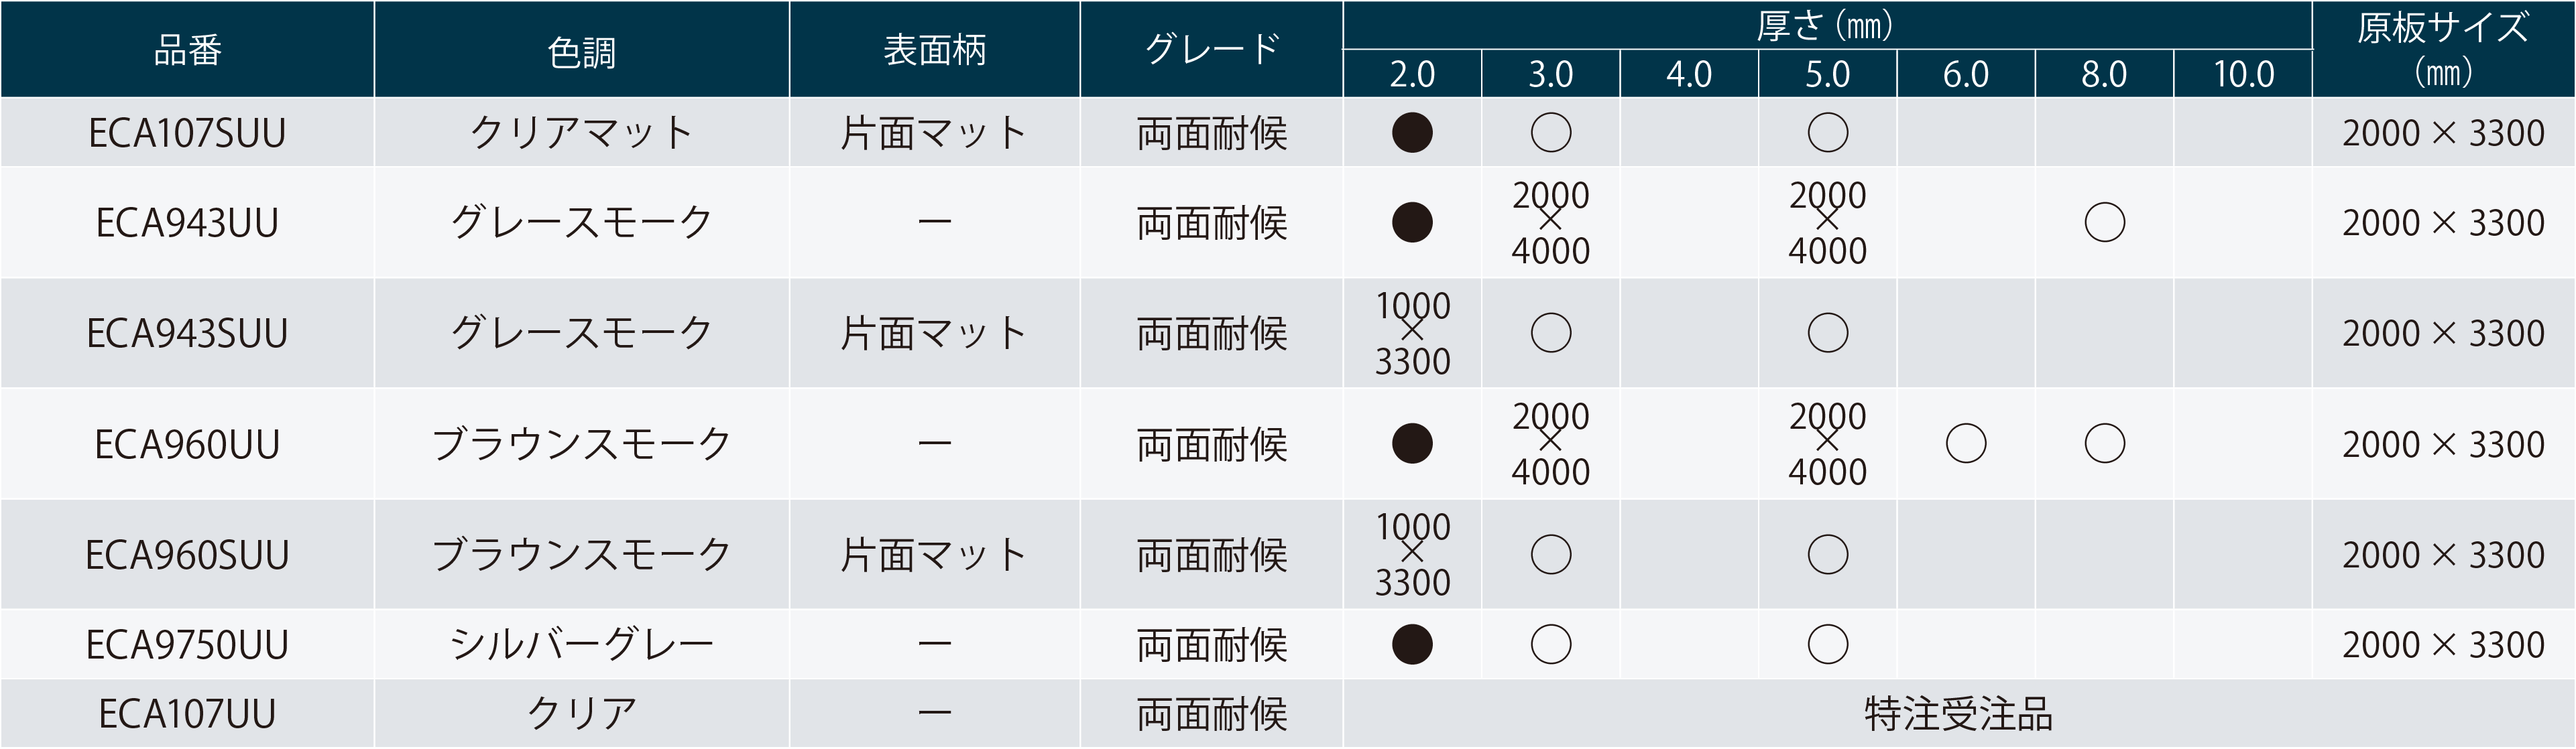Image resolution: width=2576 pixels, height=749 pixels.
Task: Click the filled circle in the ECA9750UU row
Action: click(1412, 644)
